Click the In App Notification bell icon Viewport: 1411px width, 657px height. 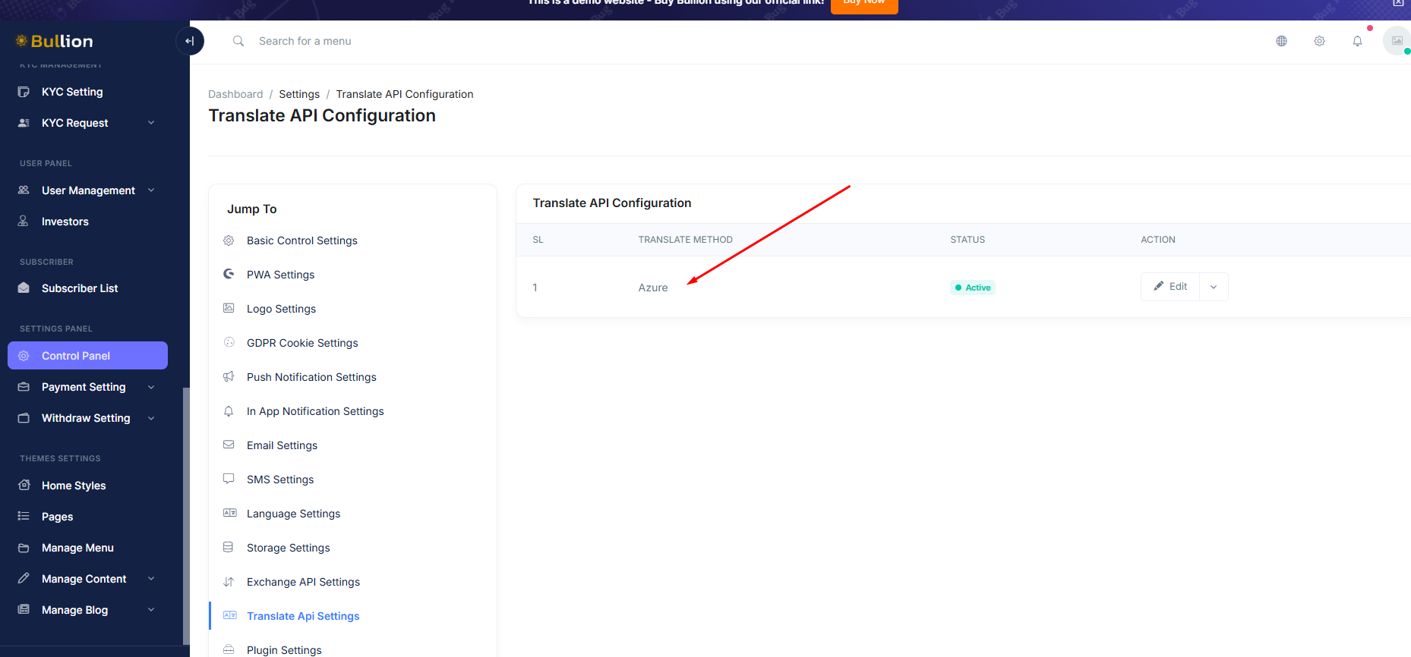pyautogui.click(x=229, y=411)
